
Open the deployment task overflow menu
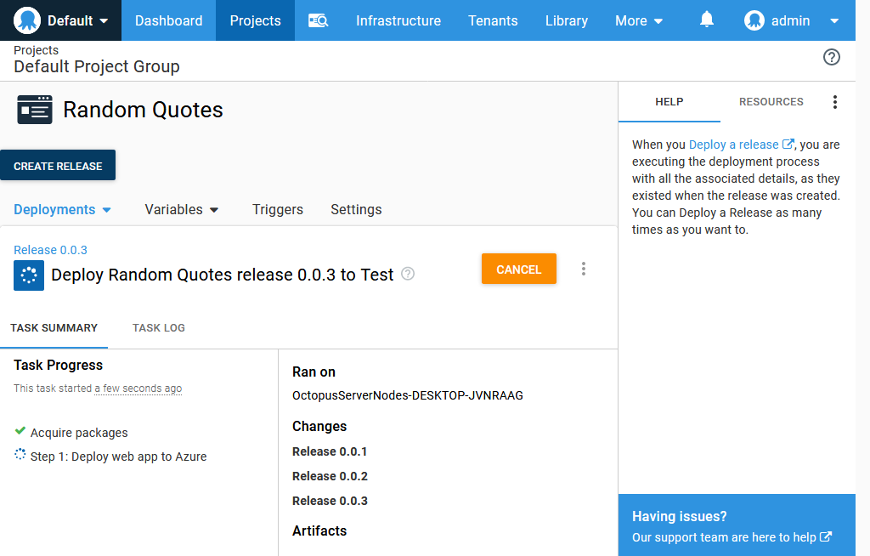[583, 269]
